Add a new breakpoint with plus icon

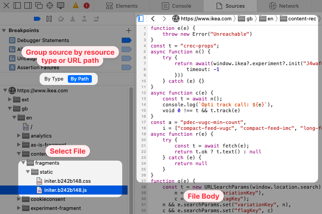point(128,30)
